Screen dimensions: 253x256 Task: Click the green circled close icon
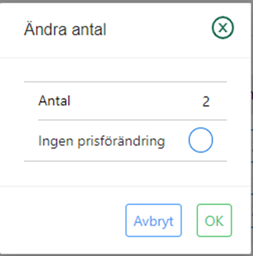tap(223, 28)
